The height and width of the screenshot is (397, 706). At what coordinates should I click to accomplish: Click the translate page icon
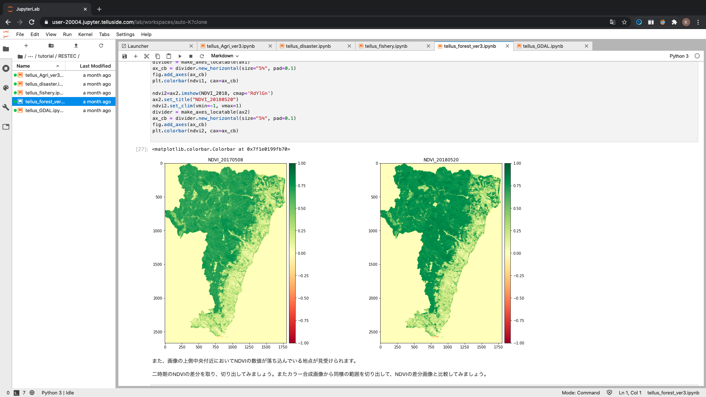(613, 22)
